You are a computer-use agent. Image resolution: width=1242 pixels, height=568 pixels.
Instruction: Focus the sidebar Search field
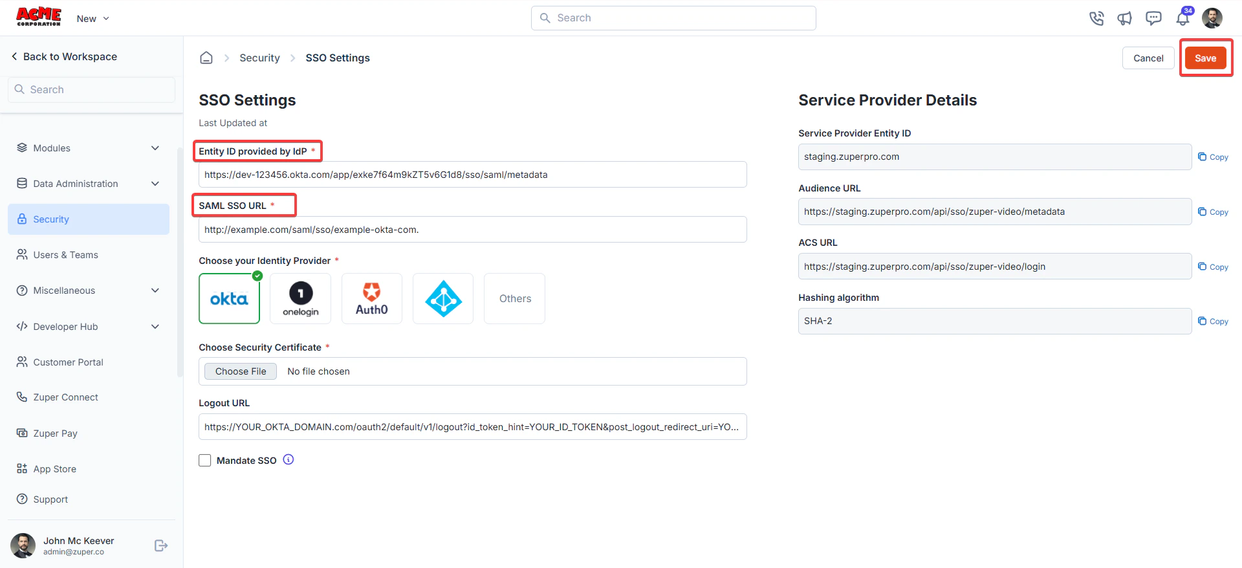91,89
